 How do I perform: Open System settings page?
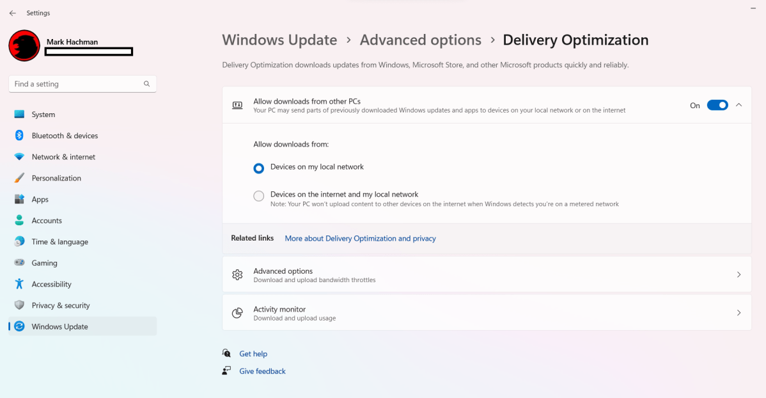click(x=82, y=115)
